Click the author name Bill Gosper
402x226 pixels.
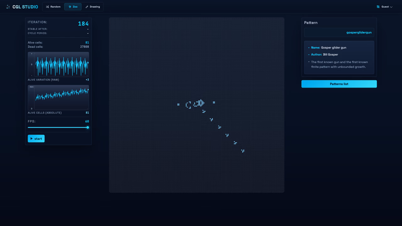tap(330, 55)
